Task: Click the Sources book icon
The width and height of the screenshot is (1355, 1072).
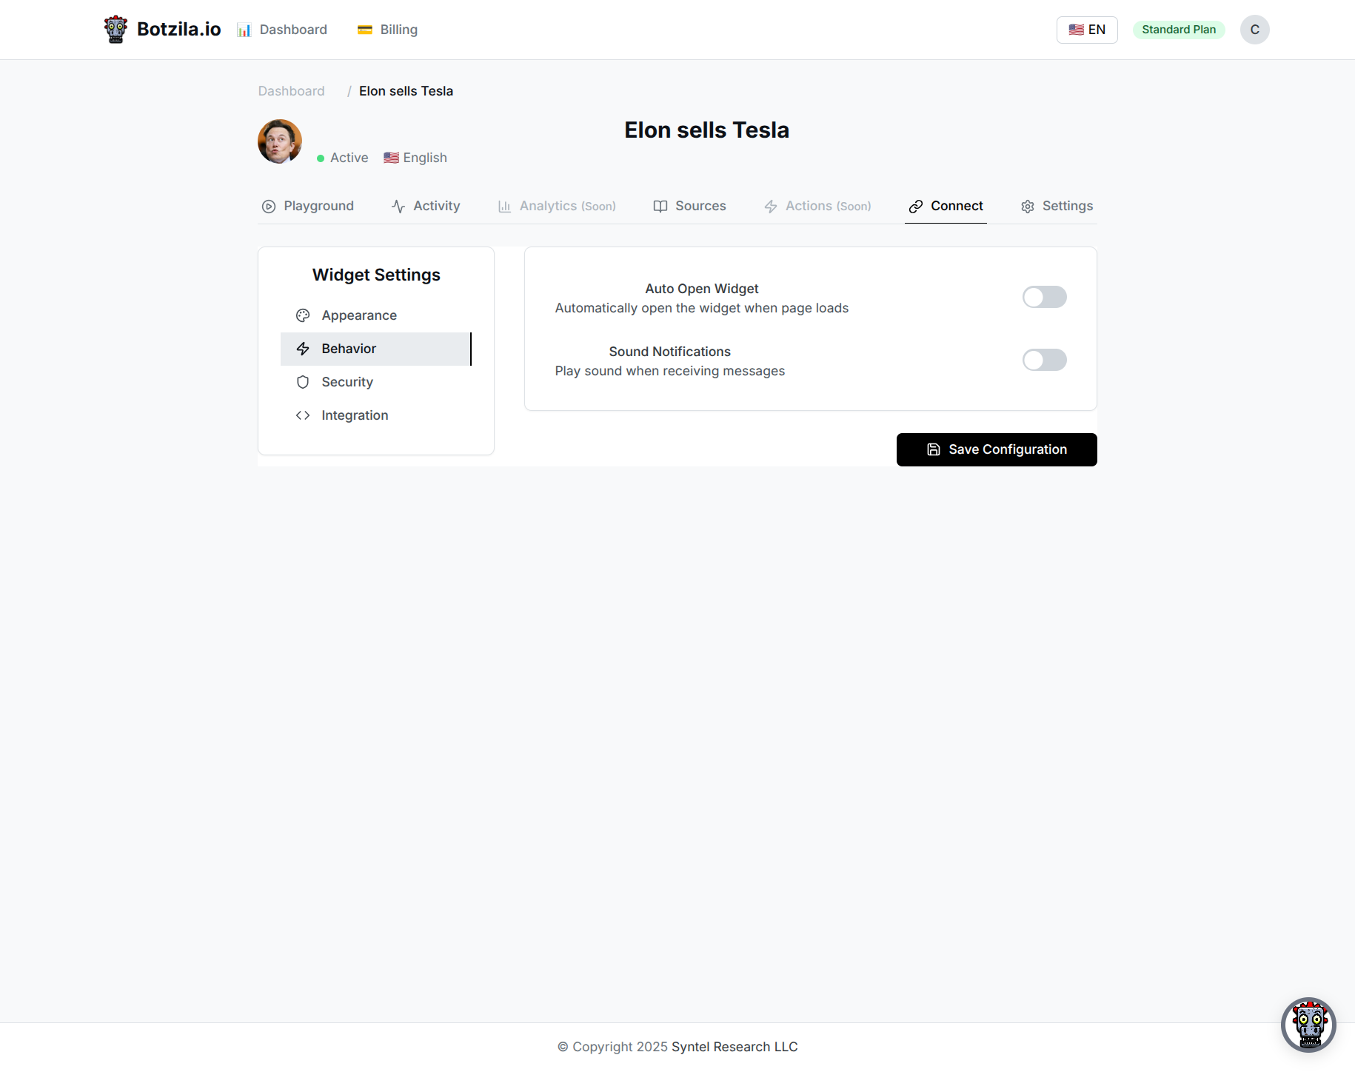Action: coord(660,207)
